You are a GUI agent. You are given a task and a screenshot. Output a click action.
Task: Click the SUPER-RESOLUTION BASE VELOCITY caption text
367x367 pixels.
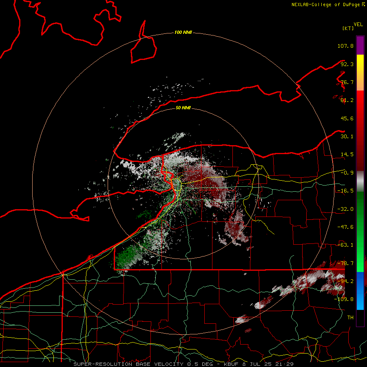[x=128, y=364]
